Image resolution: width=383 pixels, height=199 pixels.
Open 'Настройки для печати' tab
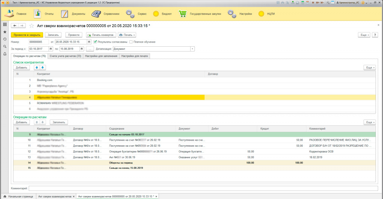tap(135, 56)
